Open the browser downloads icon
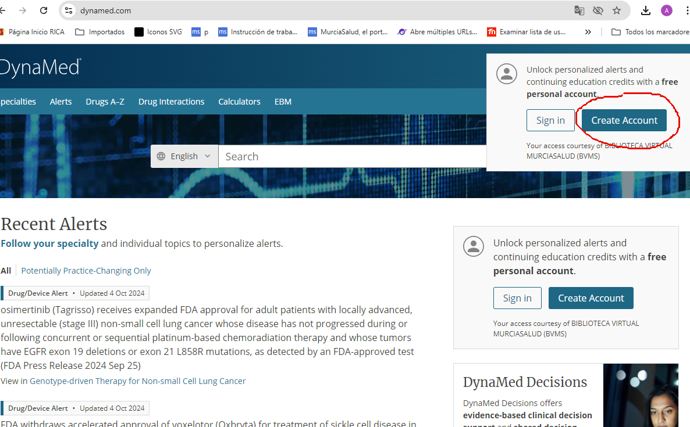This screenshot has height=427, width=690. coord(646,10)
